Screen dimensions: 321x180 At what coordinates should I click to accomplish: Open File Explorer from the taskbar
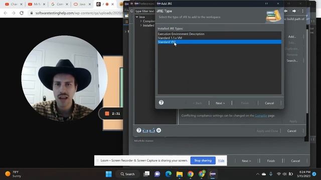click(x=180, y=174)
